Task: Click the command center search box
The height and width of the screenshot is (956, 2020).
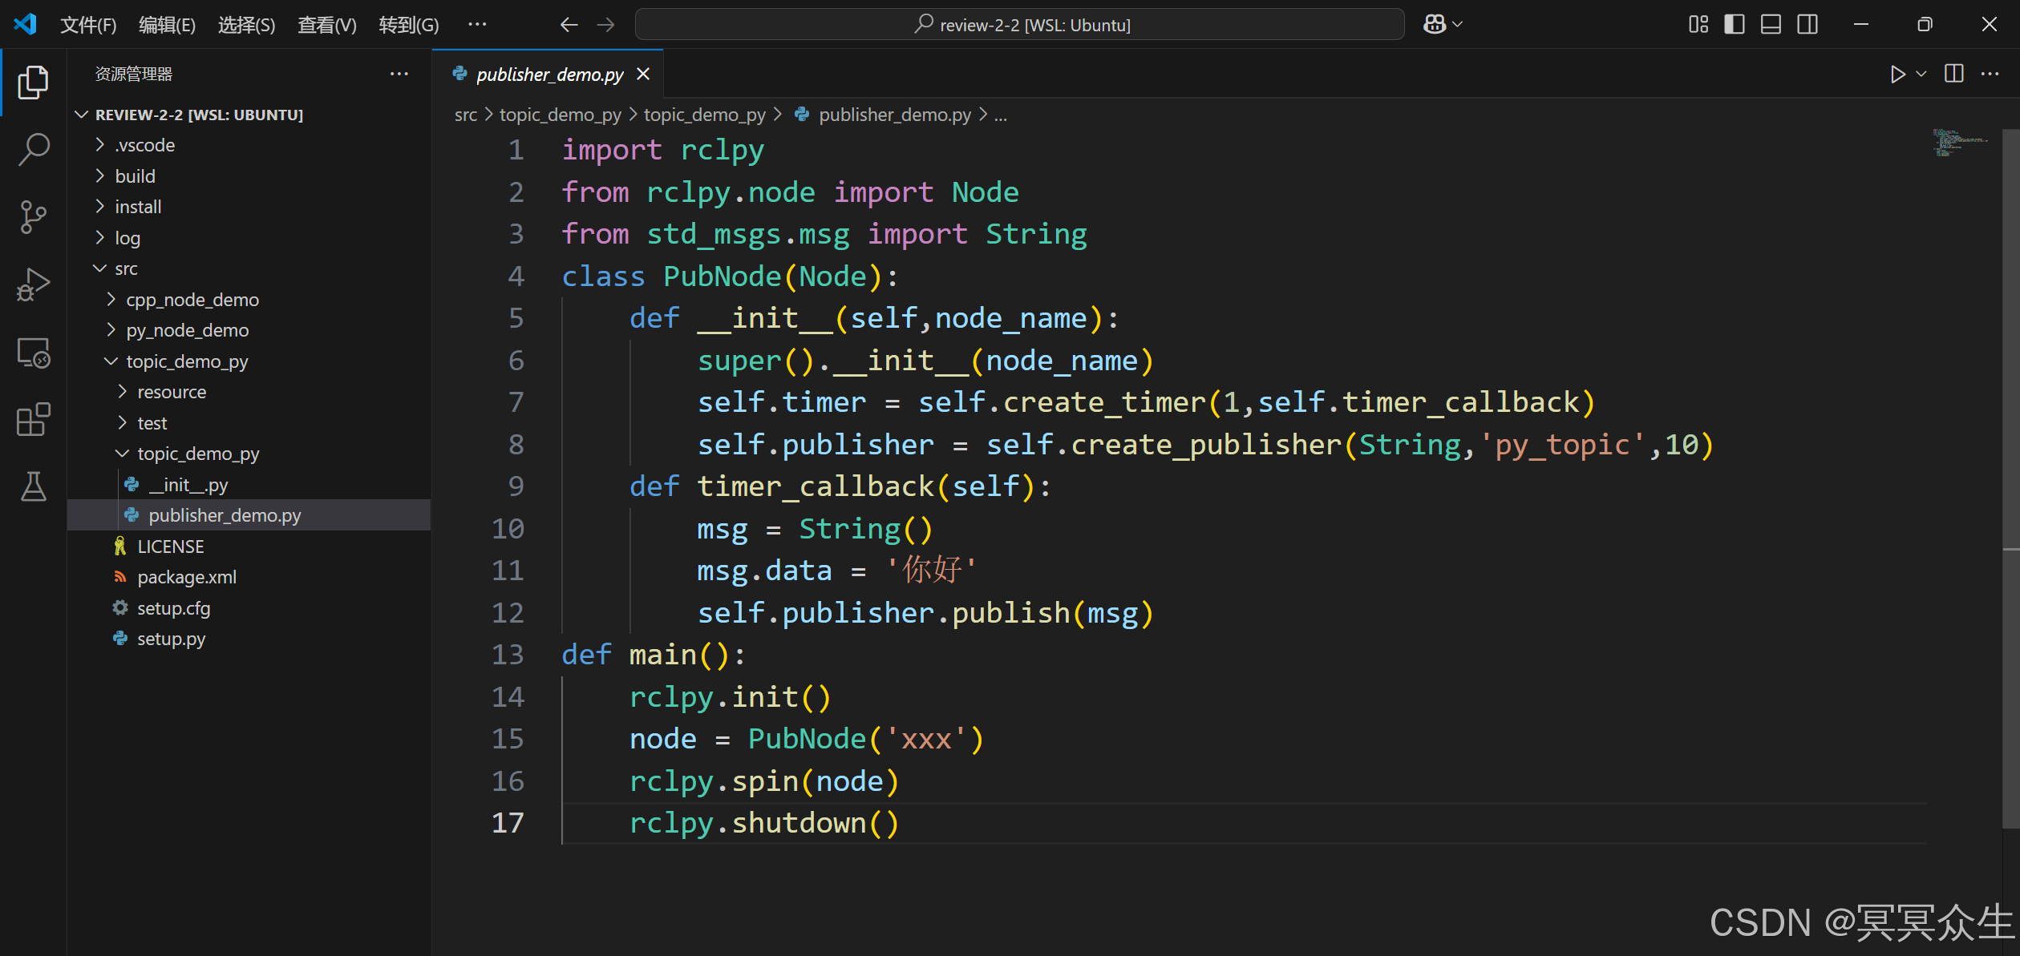Action: pyautogui.click(x=1019, y=25)
